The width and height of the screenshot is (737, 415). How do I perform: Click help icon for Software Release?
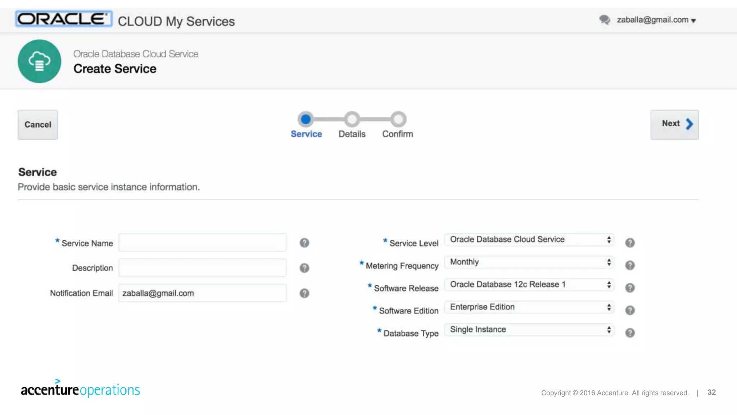coord(630,288)
